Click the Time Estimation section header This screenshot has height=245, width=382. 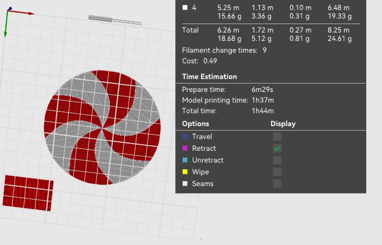click(209, 77)
